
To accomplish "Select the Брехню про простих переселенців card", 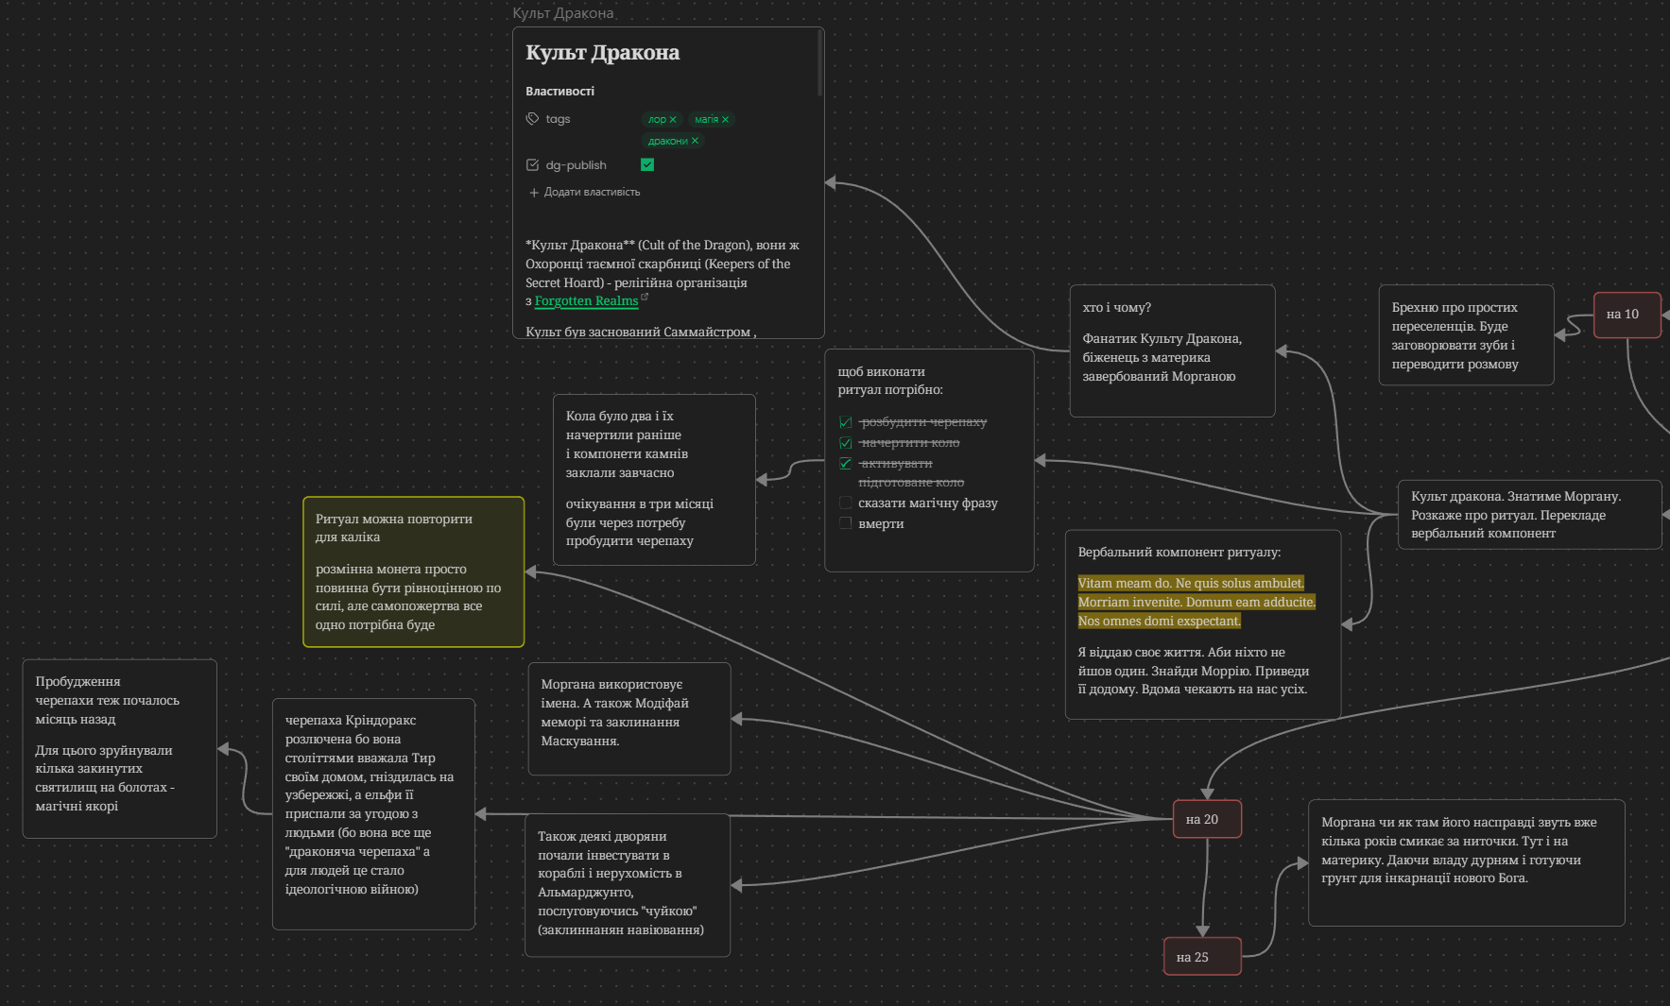I will [1466, 335].
